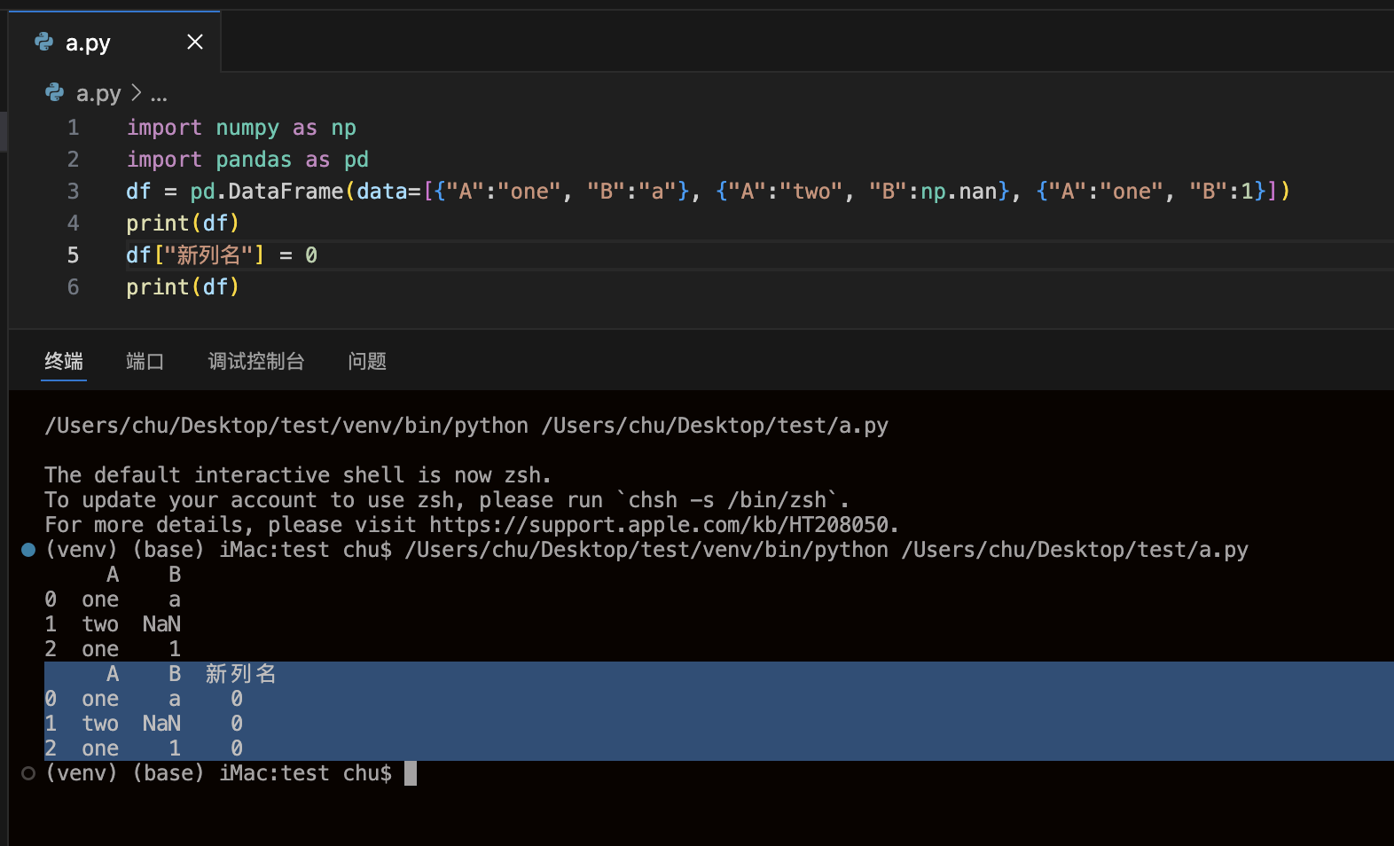
Task: Expand the breadcrumb chevron after a.py
Action: pyautogui.click(x=136, y=92)
